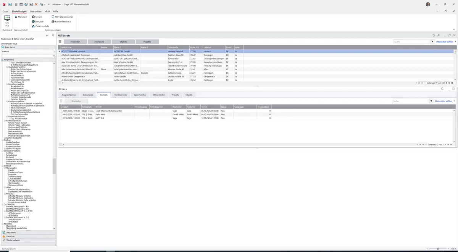Switch to the Kontokorrente tab

(121, 95)
